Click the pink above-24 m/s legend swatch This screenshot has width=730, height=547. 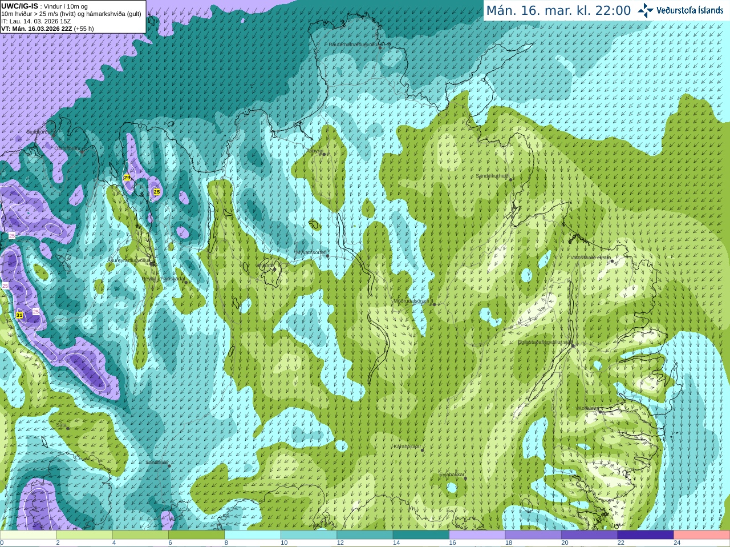coord(702,535)
